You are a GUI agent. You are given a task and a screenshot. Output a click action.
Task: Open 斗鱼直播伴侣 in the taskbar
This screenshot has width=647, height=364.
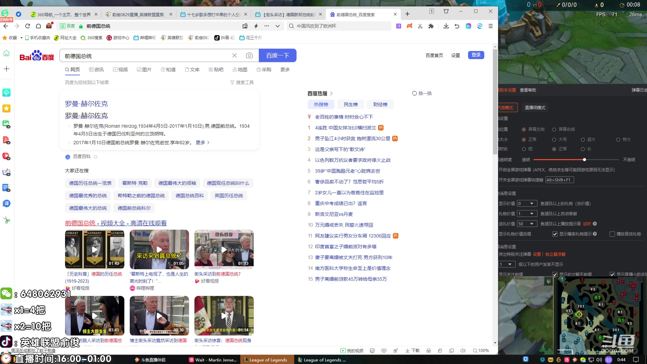[150, 360]
